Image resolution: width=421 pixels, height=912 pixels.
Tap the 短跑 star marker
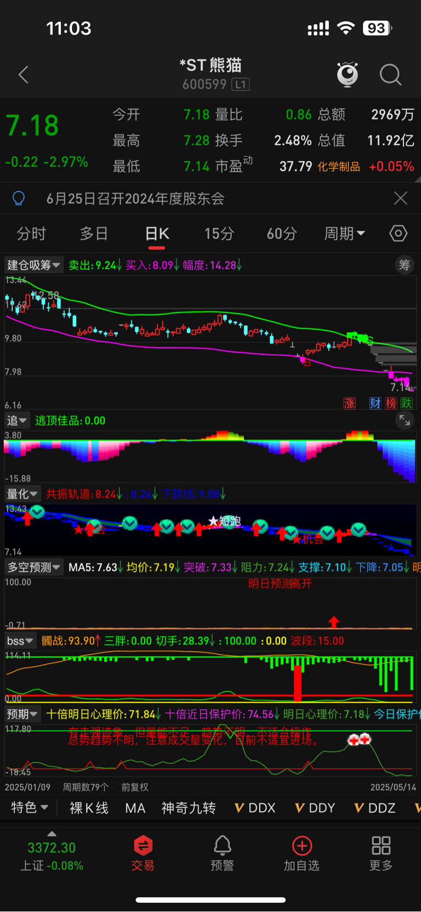point(225,521)
